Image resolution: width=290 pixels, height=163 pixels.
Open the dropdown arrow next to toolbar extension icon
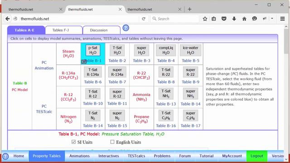[x=272, y=19]
